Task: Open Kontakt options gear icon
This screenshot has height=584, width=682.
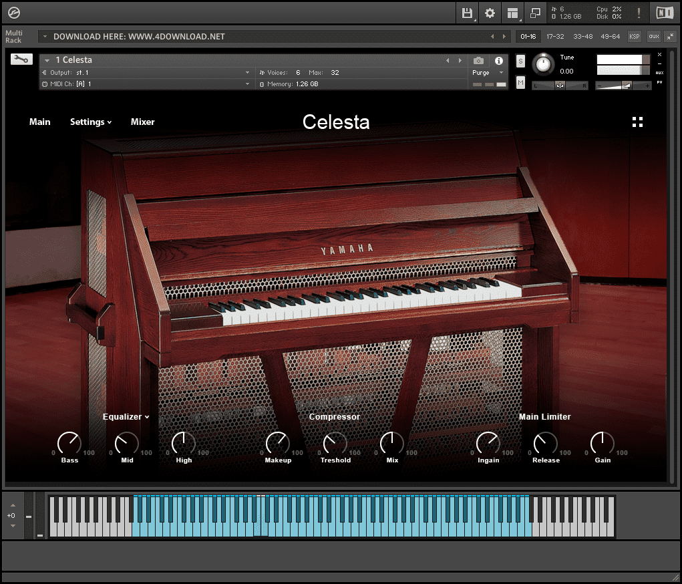Action: pyautogui.click(x=490, y=13)
